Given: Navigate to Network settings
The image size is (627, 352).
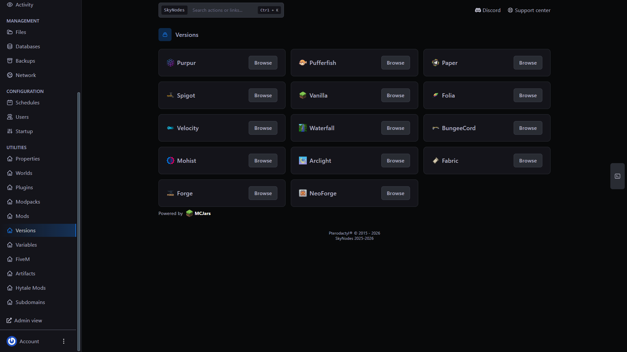Looking at the screenshot, I should [x=38, y=75].
